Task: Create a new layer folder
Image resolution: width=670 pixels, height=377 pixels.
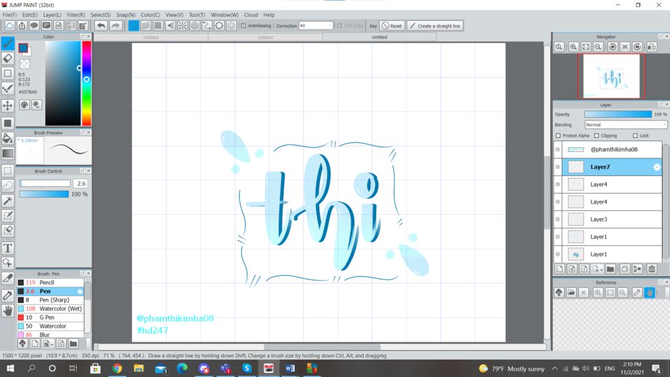Action: click(x=610, y=269)
